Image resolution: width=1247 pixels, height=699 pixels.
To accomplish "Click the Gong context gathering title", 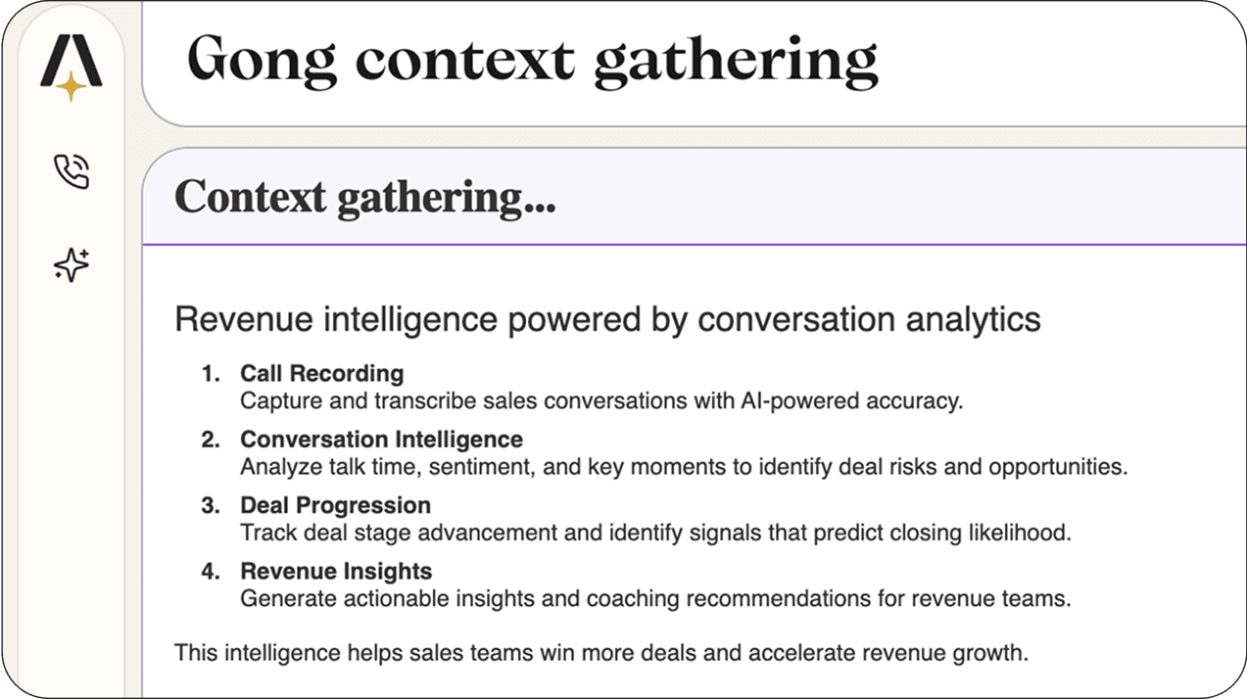I will tap(533, 61).
